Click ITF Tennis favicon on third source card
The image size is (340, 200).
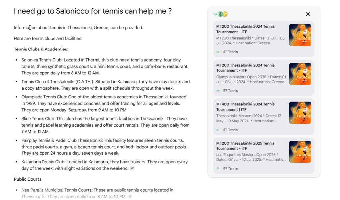click(x=218, y=130)
